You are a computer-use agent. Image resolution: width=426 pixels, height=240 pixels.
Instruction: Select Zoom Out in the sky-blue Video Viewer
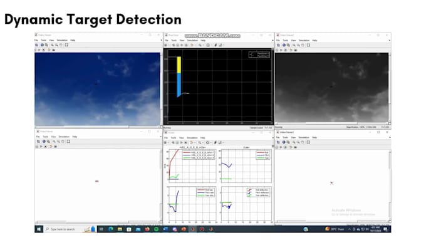click(x=56, y=45)
